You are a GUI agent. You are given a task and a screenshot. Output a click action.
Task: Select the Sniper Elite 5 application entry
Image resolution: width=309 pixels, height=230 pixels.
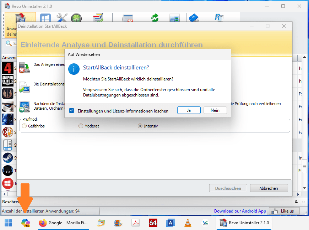8,81
